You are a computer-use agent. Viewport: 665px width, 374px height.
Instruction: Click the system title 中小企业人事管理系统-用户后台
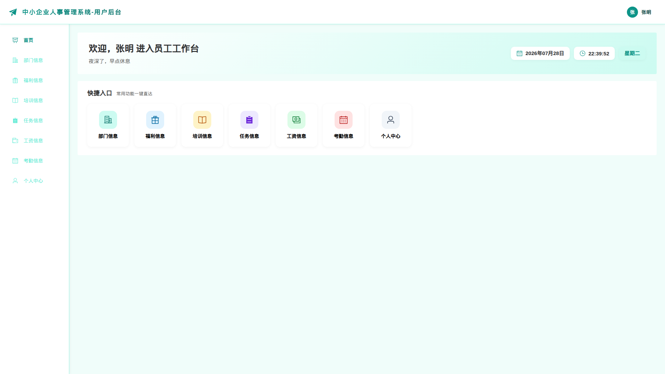pos(72,12)
